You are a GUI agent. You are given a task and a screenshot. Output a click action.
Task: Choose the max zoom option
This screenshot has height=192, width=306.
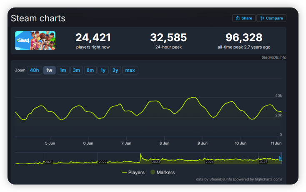coord(130,70)
